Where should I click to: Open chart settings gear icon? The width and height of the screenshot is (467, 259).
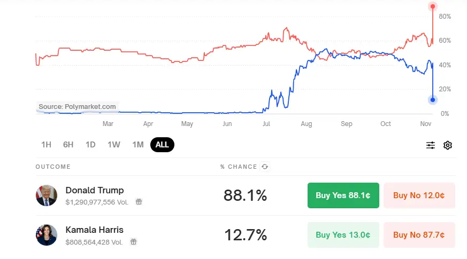click(x=447, y=145)
